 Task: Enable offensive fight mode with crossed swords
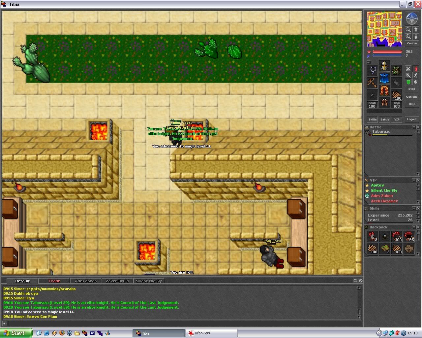pyautogui.click(x=408, y=69)
